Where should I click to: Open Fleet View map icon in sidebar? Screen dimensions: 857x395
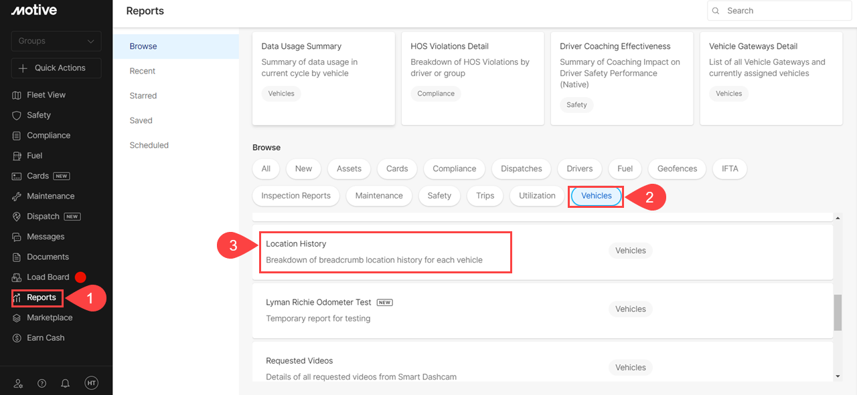pyautogui.click(x=17, y=95)
